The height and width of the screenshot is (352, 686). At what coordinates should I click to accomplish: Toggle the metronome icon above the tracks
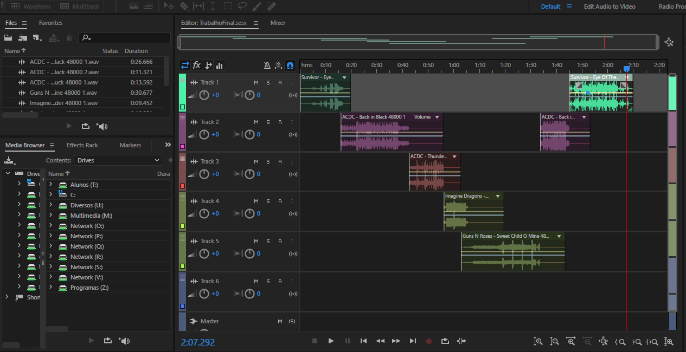(267, 66)
